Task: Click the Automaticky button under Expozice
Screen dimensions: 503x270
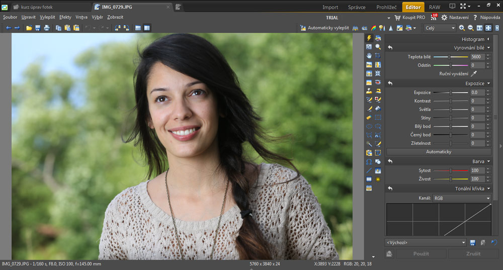Action: 439,151
